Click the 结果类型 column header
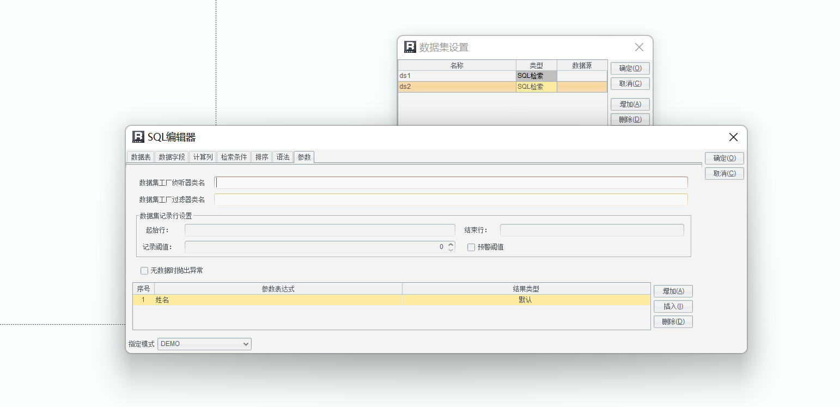The height and width of the screenshot is (407, 840). click(x=526, y=289)
